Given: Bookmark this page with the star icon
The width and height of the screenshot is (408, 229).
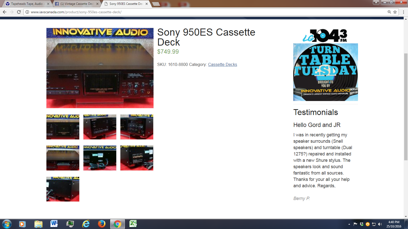Looking at the screenshot, I should pos(395,12).
